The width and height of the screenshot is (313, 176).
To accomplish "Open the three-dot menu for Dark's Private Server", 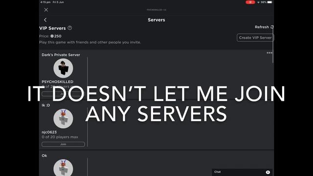I will (x=269, y=53).
